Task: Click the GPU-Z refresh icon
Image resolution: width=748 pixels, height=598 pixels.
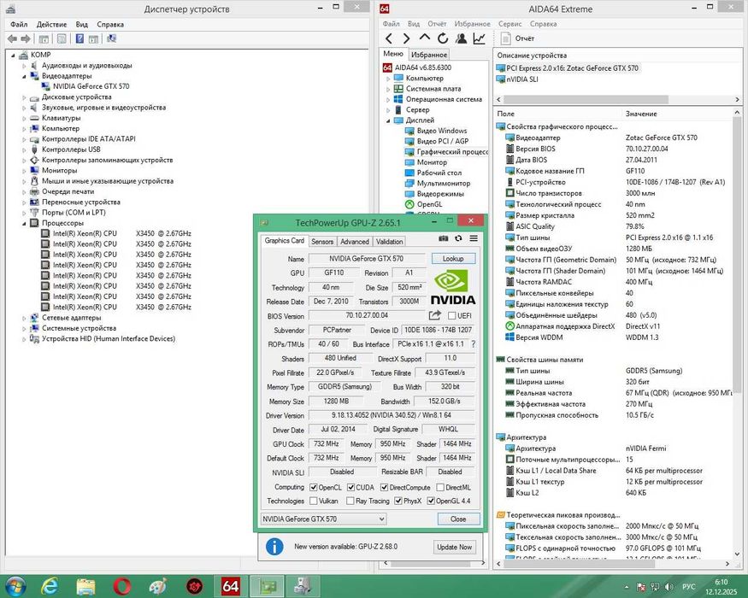Action: 459,239
